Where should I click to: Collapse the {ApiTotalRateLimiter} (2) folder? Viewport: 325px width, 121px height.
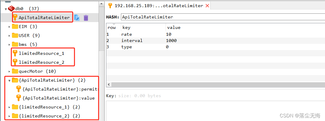[9, 80]
